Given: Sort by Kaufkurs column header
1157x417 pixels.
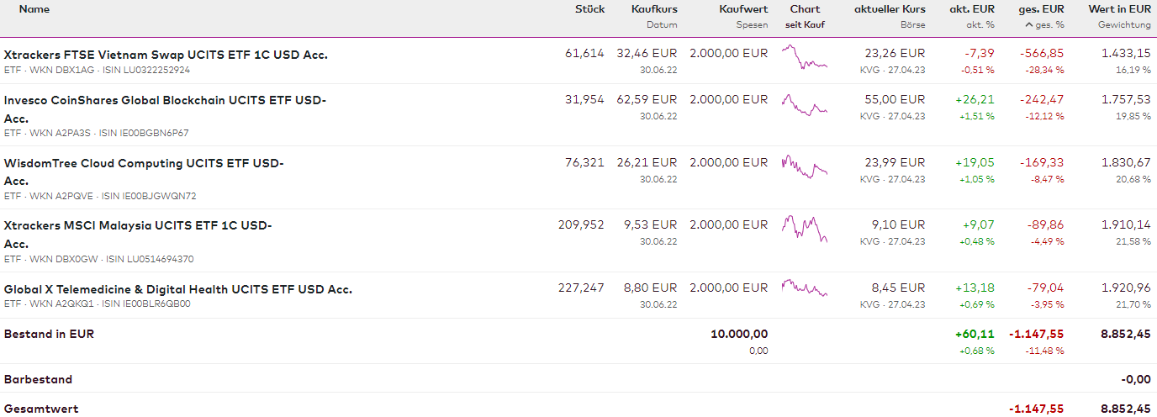Looking at the screenshot, I should [x=654, y=9].
